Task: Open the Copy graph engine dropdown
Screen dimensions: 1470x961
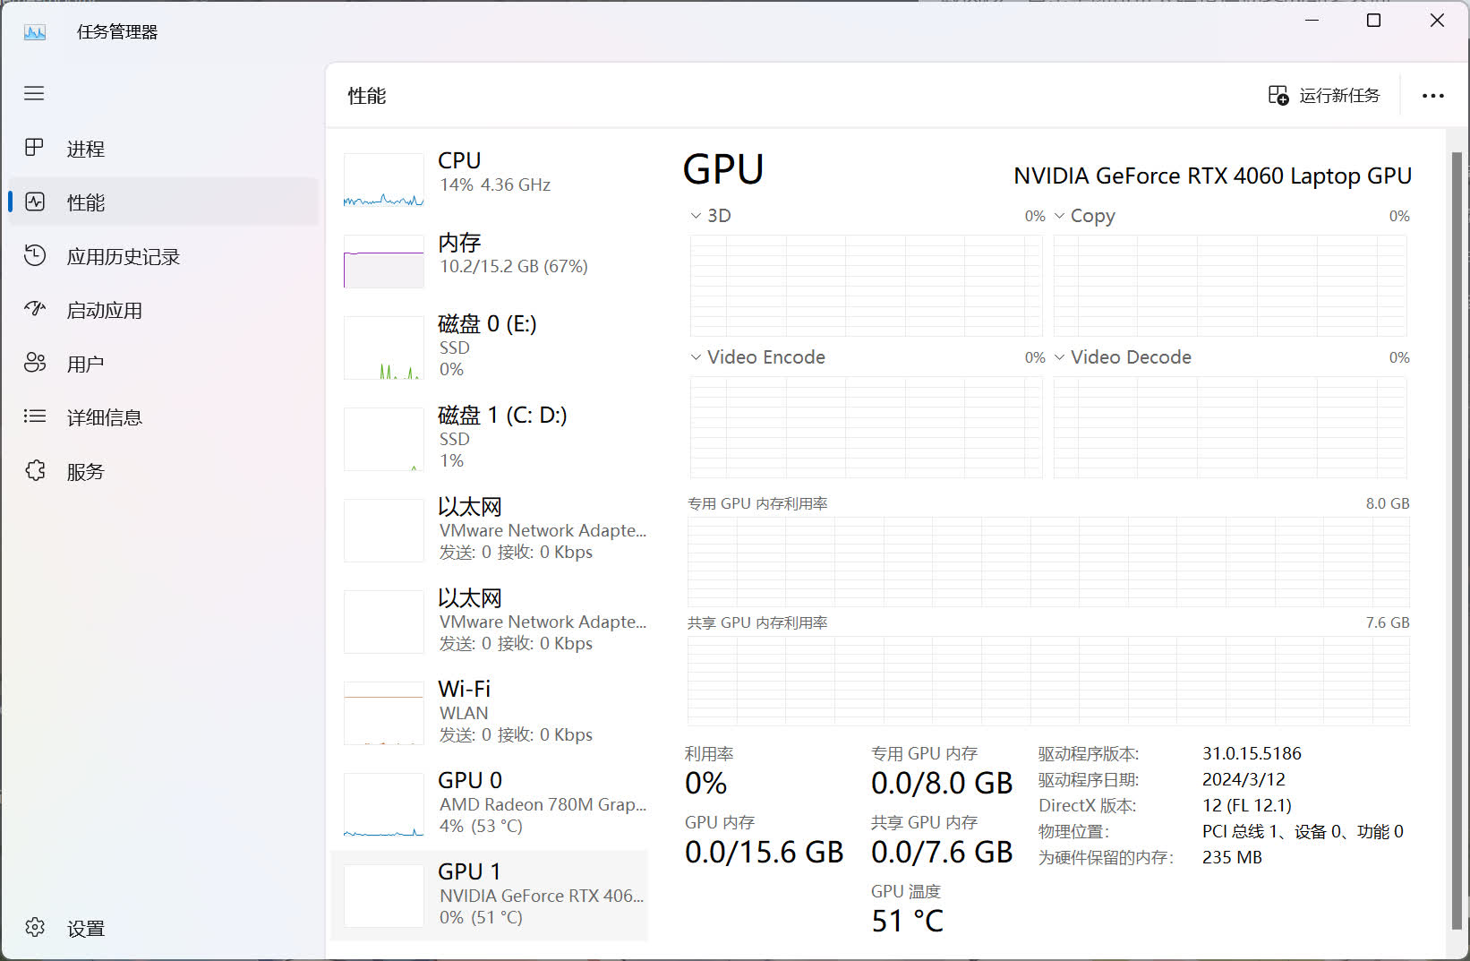Action: tap(1060, 216)
